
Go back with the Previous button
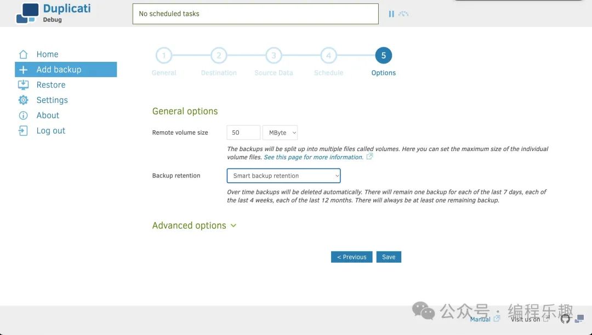tap(351, 257)
